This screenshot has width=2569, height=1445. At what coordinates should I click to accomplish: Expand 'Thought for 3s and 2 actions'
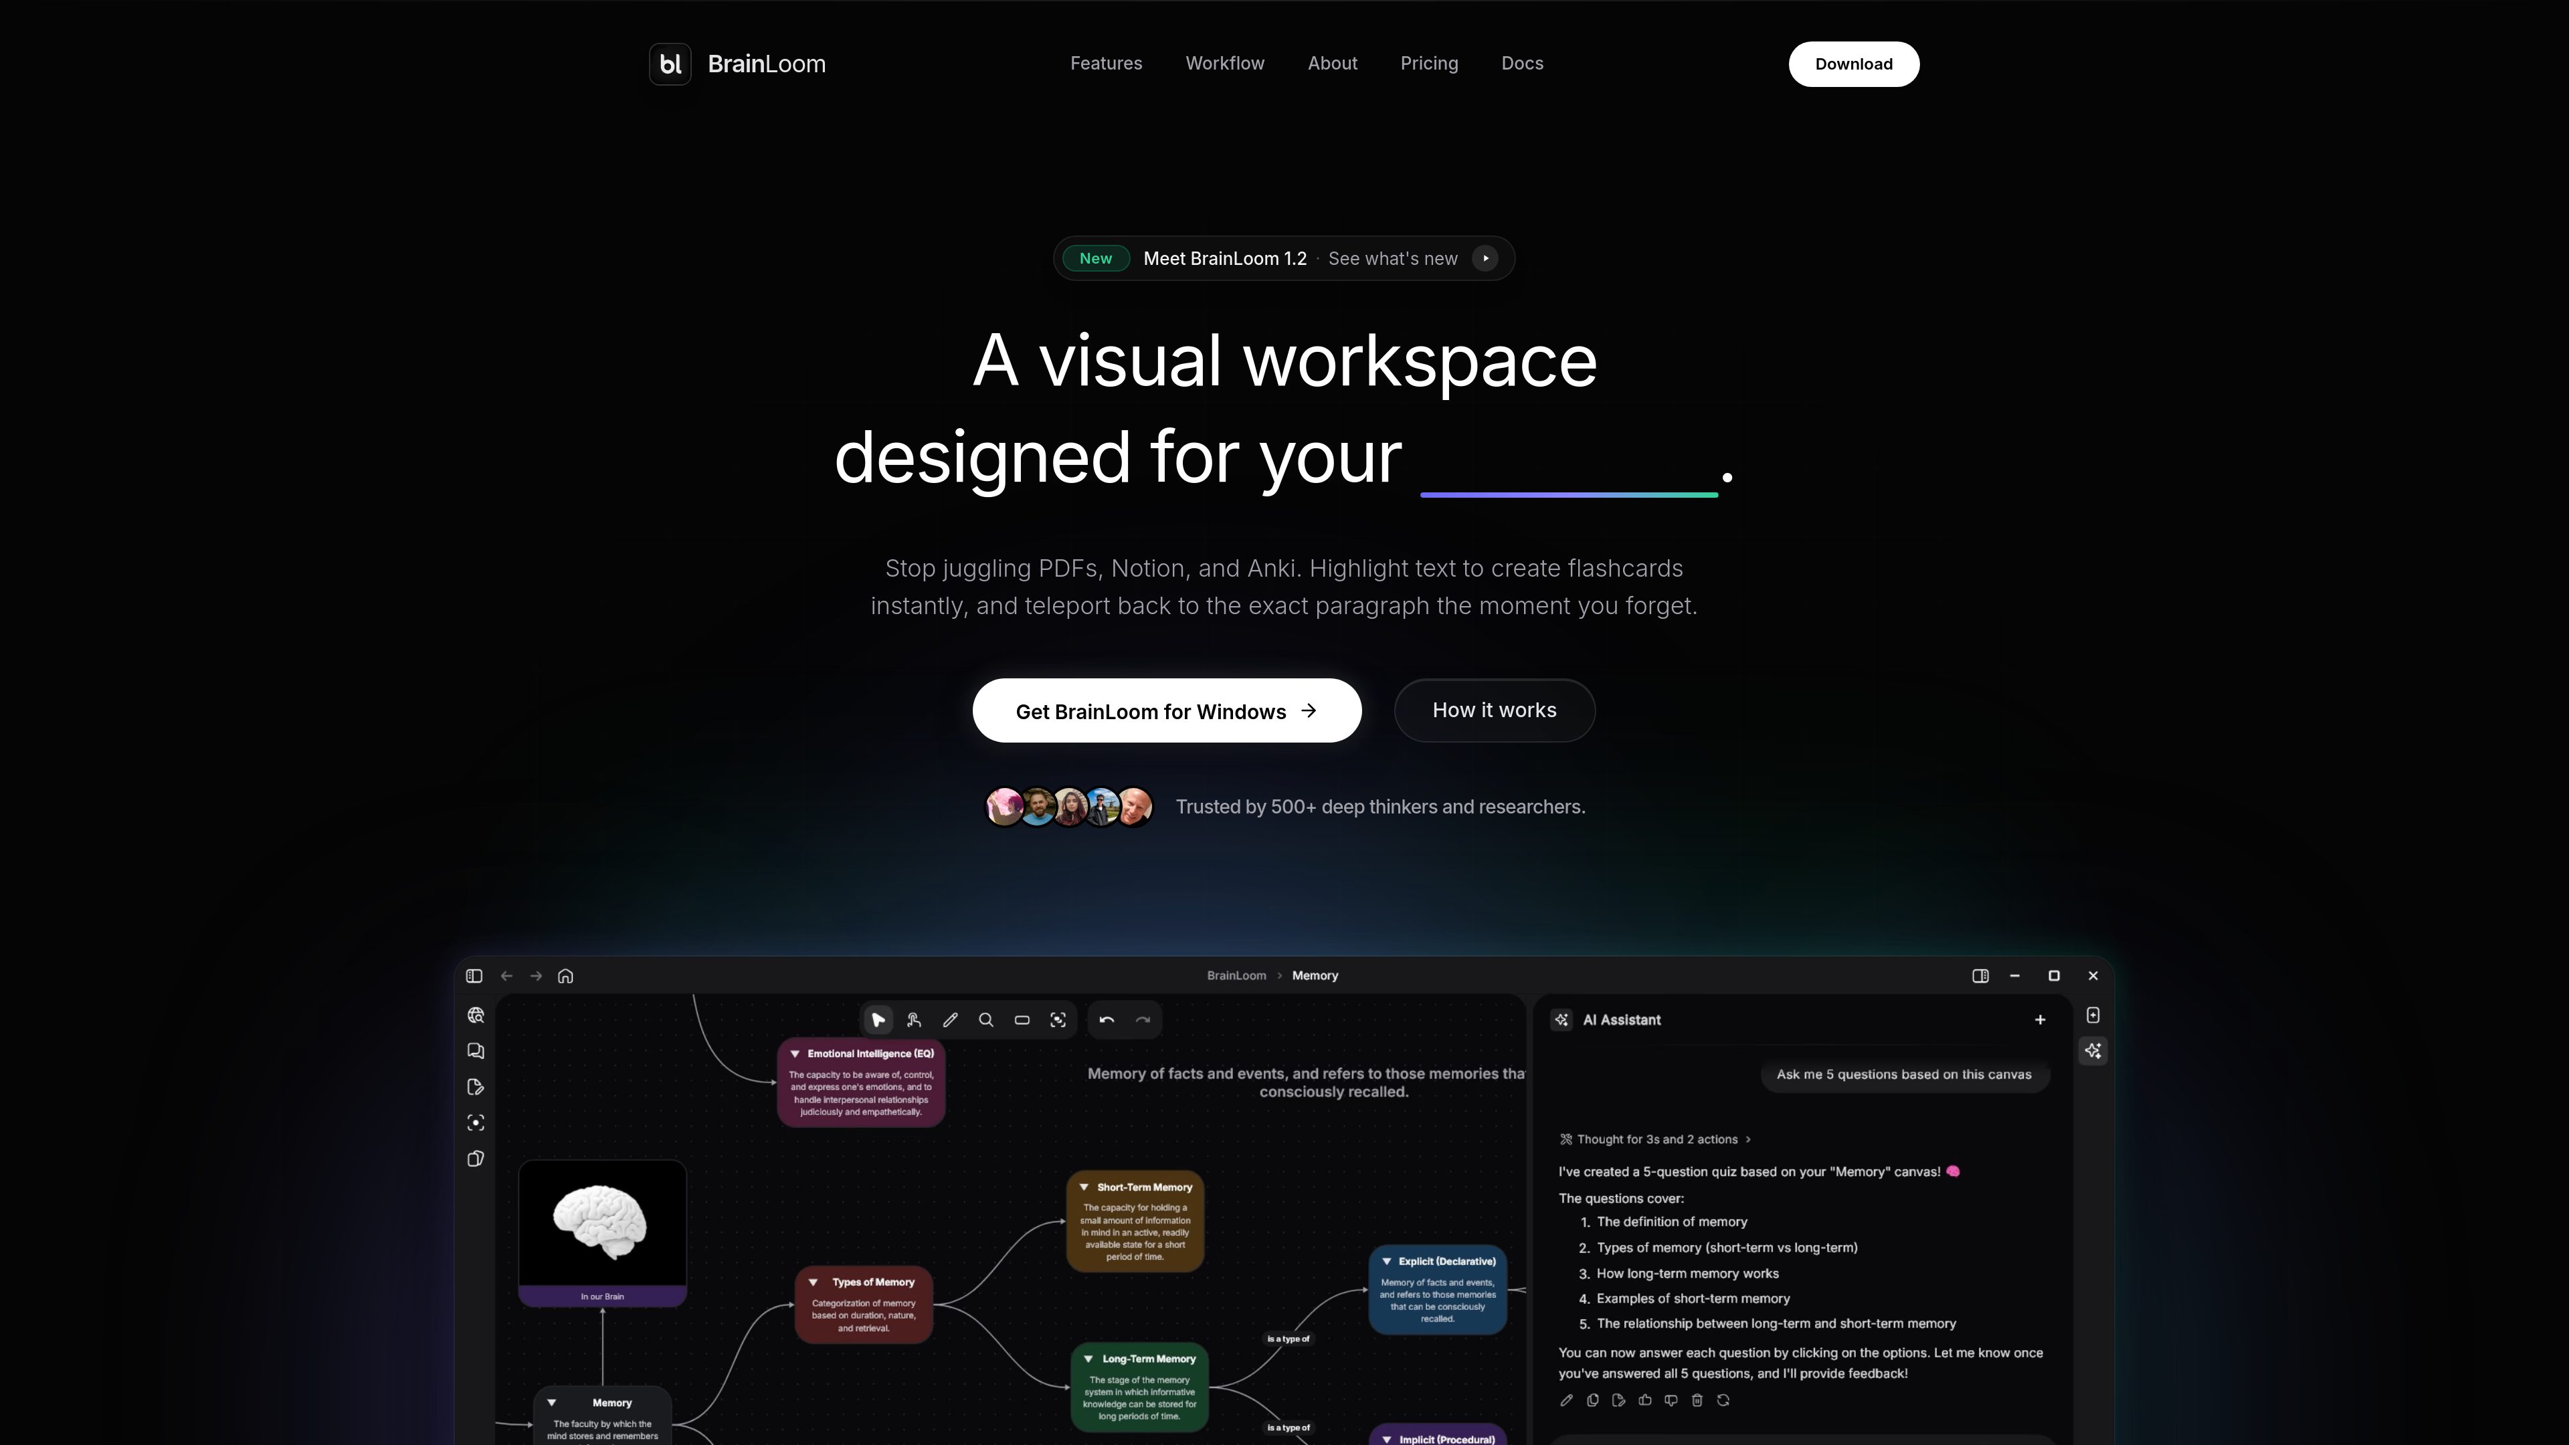(1656, 1139)
